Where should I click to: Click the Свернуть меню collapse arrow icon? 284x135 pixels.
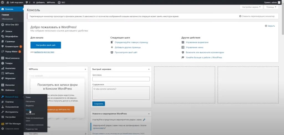pos(3,129)
